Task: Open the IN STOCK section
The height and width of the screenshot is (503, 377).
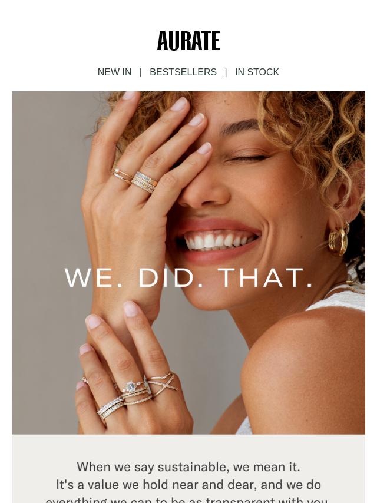Action: pyautogui.click(x=257, y=72)
